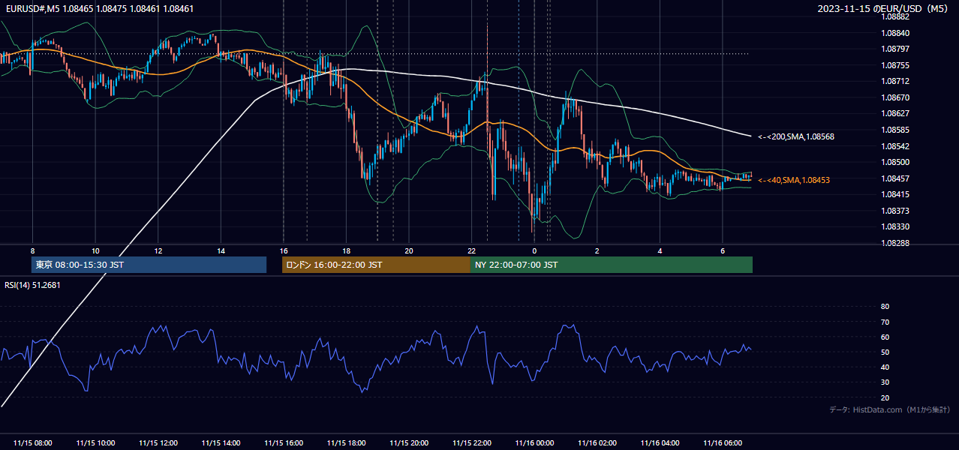The image size is (959, 450).
Task: Click hour tick '0' under the price chart
Action: [534, 250]
